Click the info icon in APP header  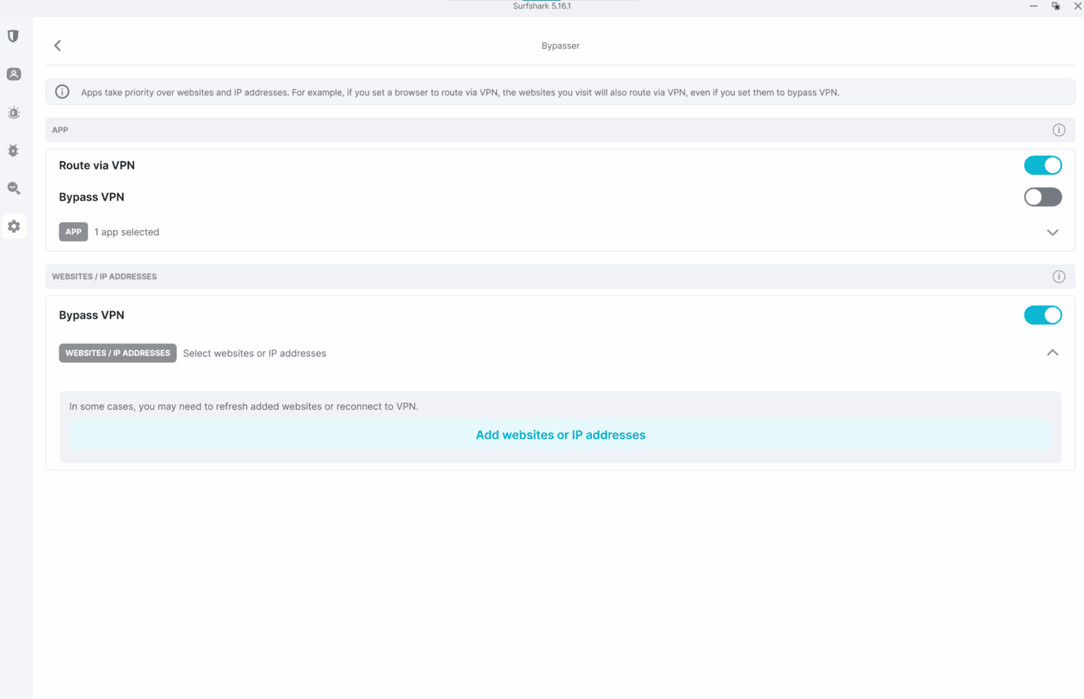[1059, 130]
